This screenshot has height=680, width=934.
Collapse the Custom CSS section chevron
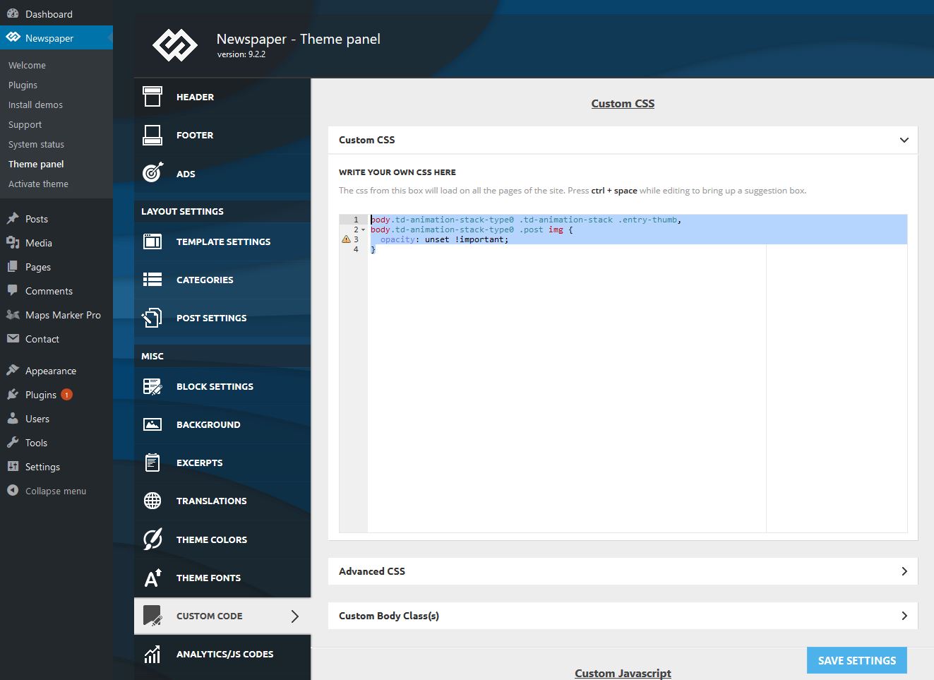(904, 140)
